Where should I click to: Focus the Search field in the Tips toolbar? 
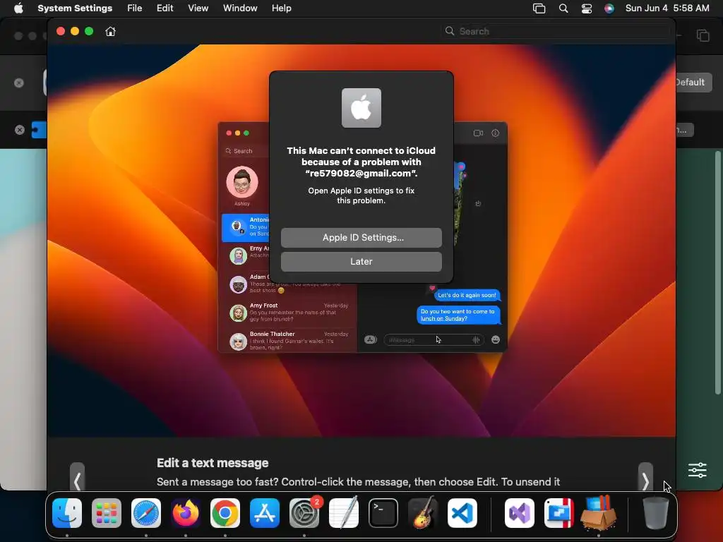pyautogui.click(x=556, y=31)
